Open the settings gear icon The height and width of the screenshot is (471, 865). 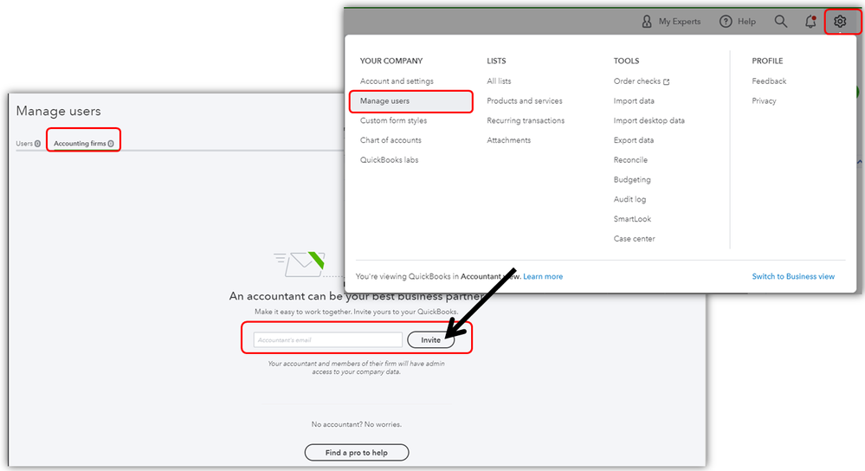tap(840, 22)
